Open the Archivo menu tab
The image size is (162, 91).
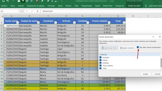(x=4, y=6)
